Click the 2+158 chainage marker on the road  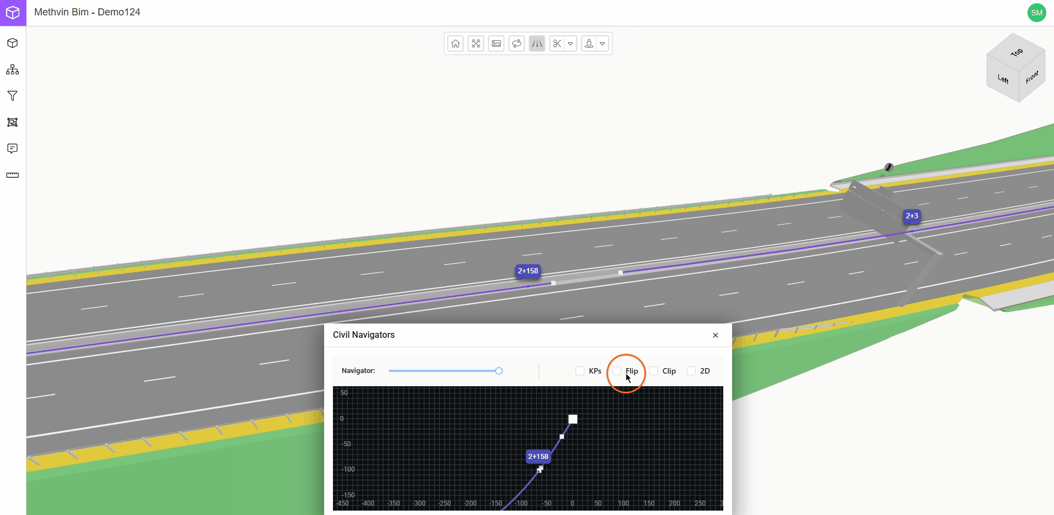tap(528, 271)
